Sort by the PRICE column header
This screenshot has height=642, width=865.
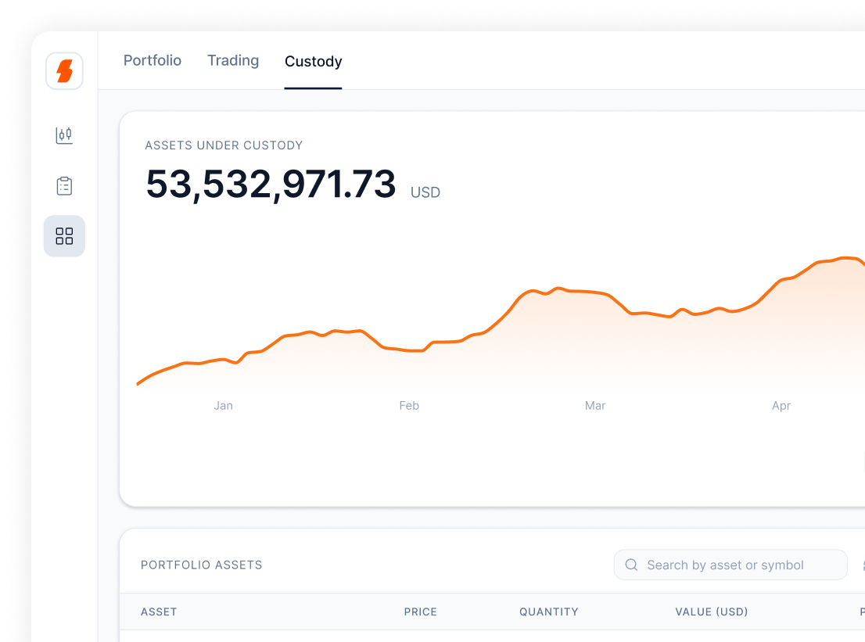tap(420, 612)
